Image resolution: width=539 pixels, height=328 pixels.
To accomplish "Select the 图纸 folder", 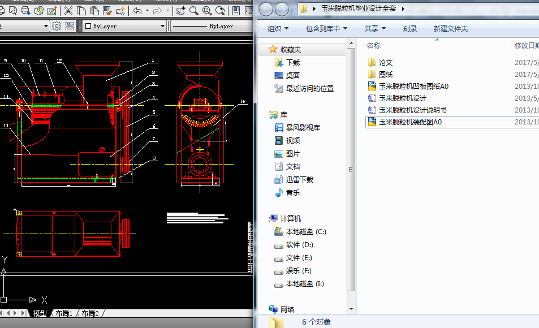I will click(x=385, y=74).
